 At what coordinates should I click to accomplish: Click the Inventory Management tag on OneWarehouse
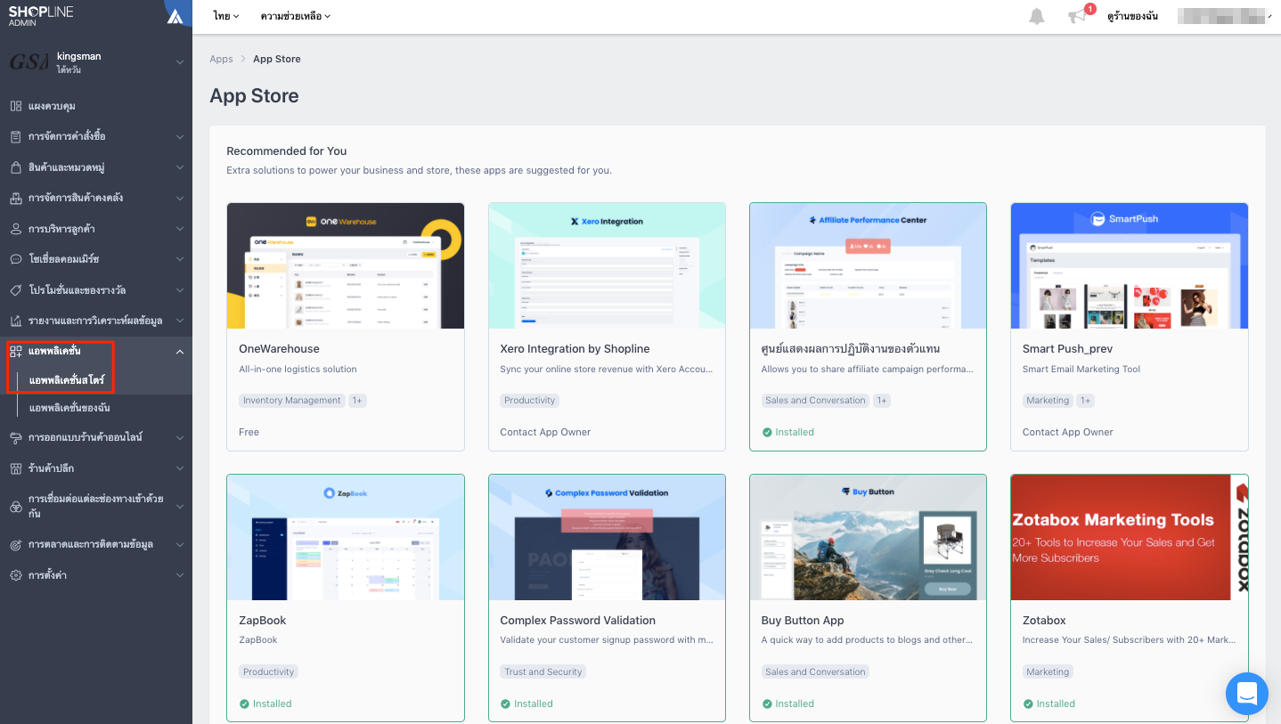point(292,401)
